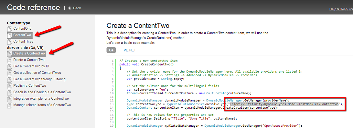Image resolution: width=353 pixels, height=128 pixels.
Task: Click icon beside Integration example for a ContentTwo
Action: [9, 99]
